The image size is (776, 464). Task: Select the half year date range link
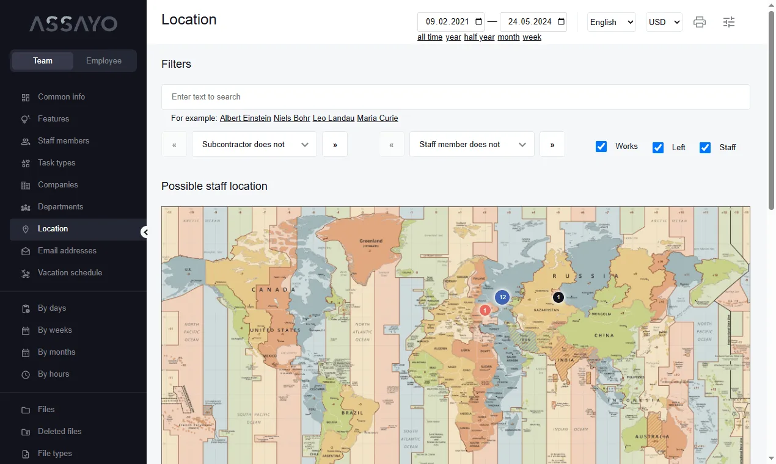pos(480,37)
